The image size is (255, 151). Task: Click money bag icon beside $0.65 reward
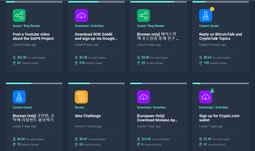pos(200,57)
